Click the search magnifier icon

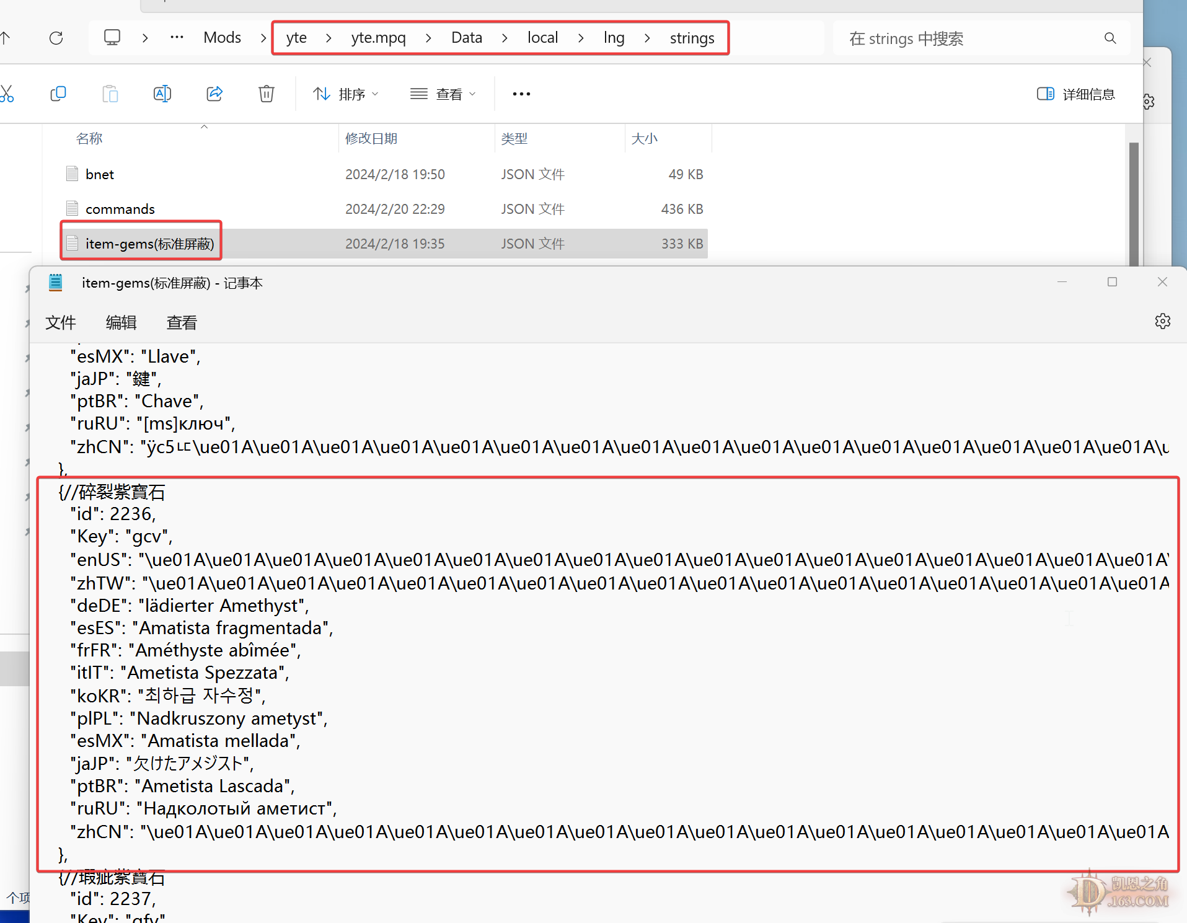click(1110, 38)
